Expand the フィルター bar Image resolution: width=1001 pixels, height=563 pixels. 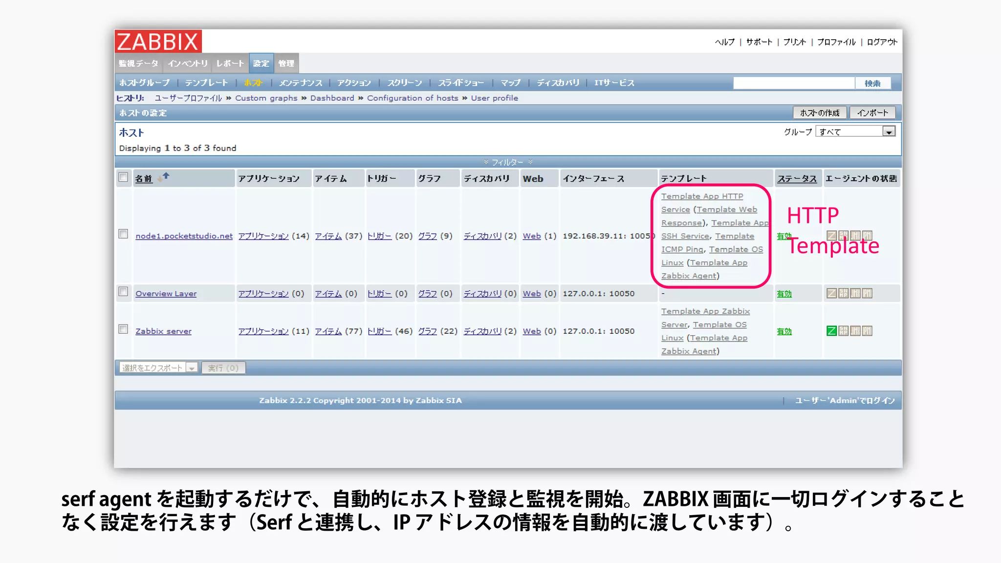tap(507, 162)
